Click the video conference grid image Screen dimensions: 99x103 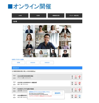(x=47, y=41)
